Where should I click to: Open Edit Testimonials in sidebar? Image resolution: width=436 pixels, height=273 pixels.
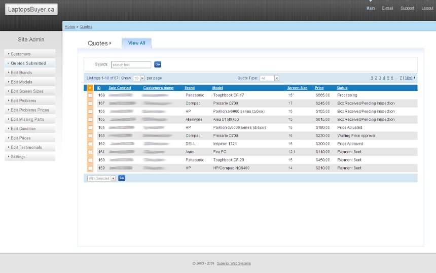30,147
